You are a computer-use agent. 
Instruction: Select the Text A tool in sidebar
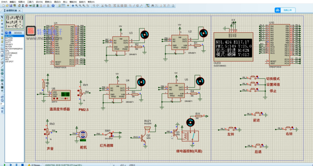coord(2,84)
